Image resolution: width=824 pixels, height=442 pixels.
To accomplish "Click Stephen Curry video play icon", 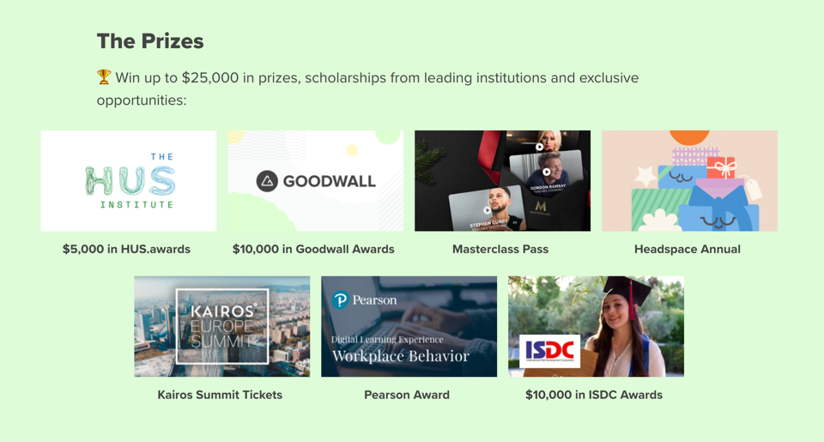I will click(x=488, y=210).
